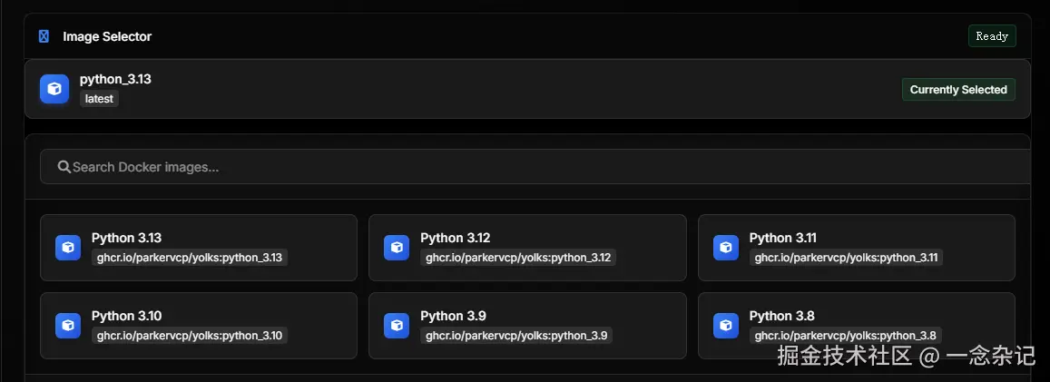Pick the Python 3.8 image title
This screenshot has width=1050, height=382.
[x=781, y=316]
